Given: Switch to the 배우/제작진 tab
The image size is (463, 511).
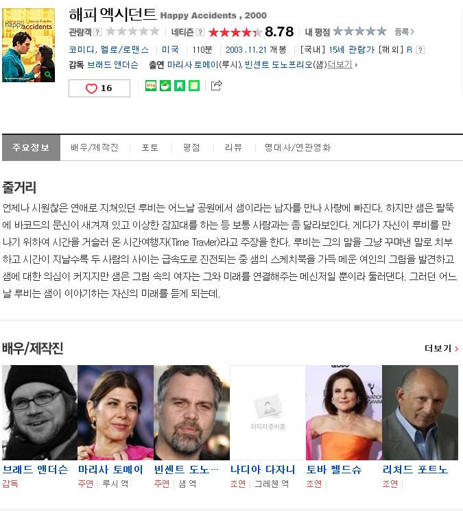Looking at the screenshot, I should [x=94, y=148].
